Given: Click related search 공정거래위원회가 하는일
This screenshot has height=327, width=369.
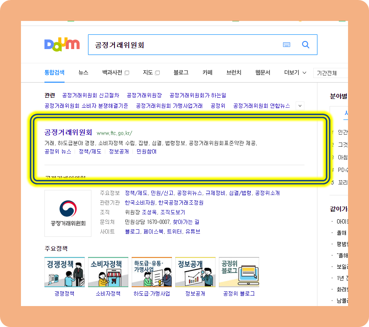Looking at the screenshot, I should (x=197, y=95).
